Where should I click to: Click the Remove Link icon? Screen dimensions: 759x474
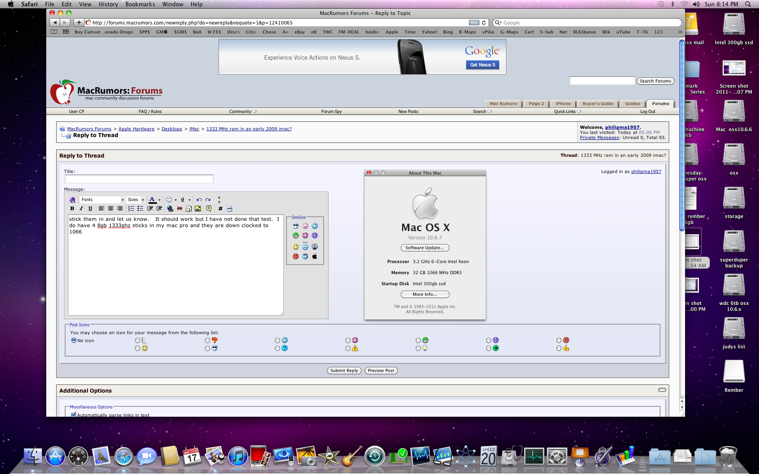tap(179, 209)
